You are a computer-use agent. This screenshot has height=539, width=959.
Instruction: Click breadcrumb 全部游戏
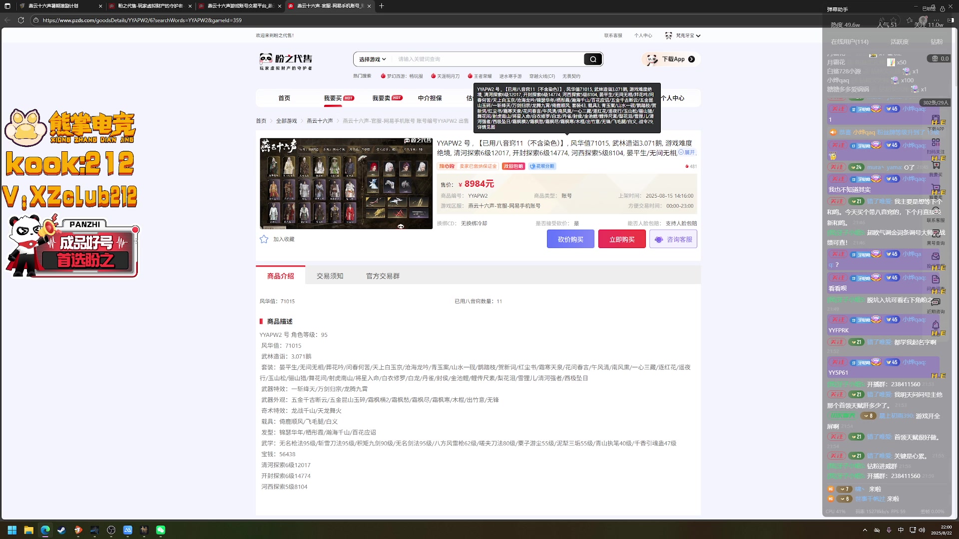click(286, 121)
